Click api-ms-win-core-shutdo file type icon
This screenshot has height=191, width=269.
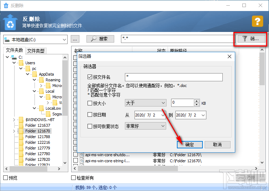[x=82, y=155]
